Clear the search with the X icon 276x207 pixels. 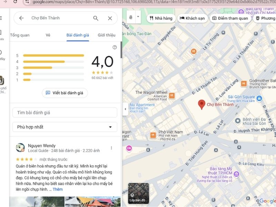pos(110,18)
